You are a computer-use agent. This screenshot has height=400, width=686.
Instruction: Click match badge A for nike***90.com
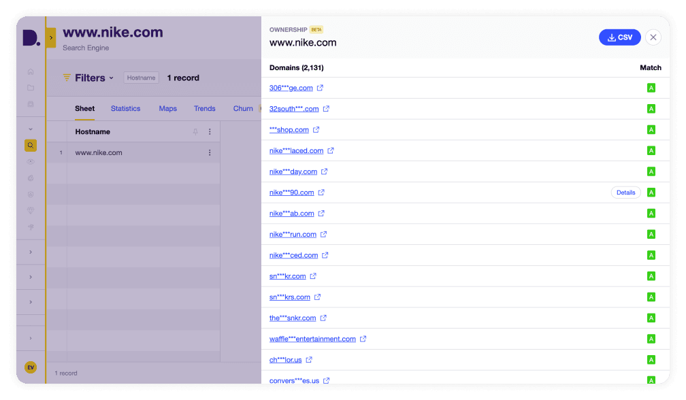(651, 193)
